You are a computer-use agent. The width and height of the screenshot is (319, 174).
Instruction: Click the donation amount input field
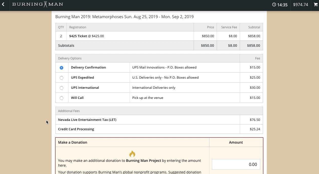[236, 164]
